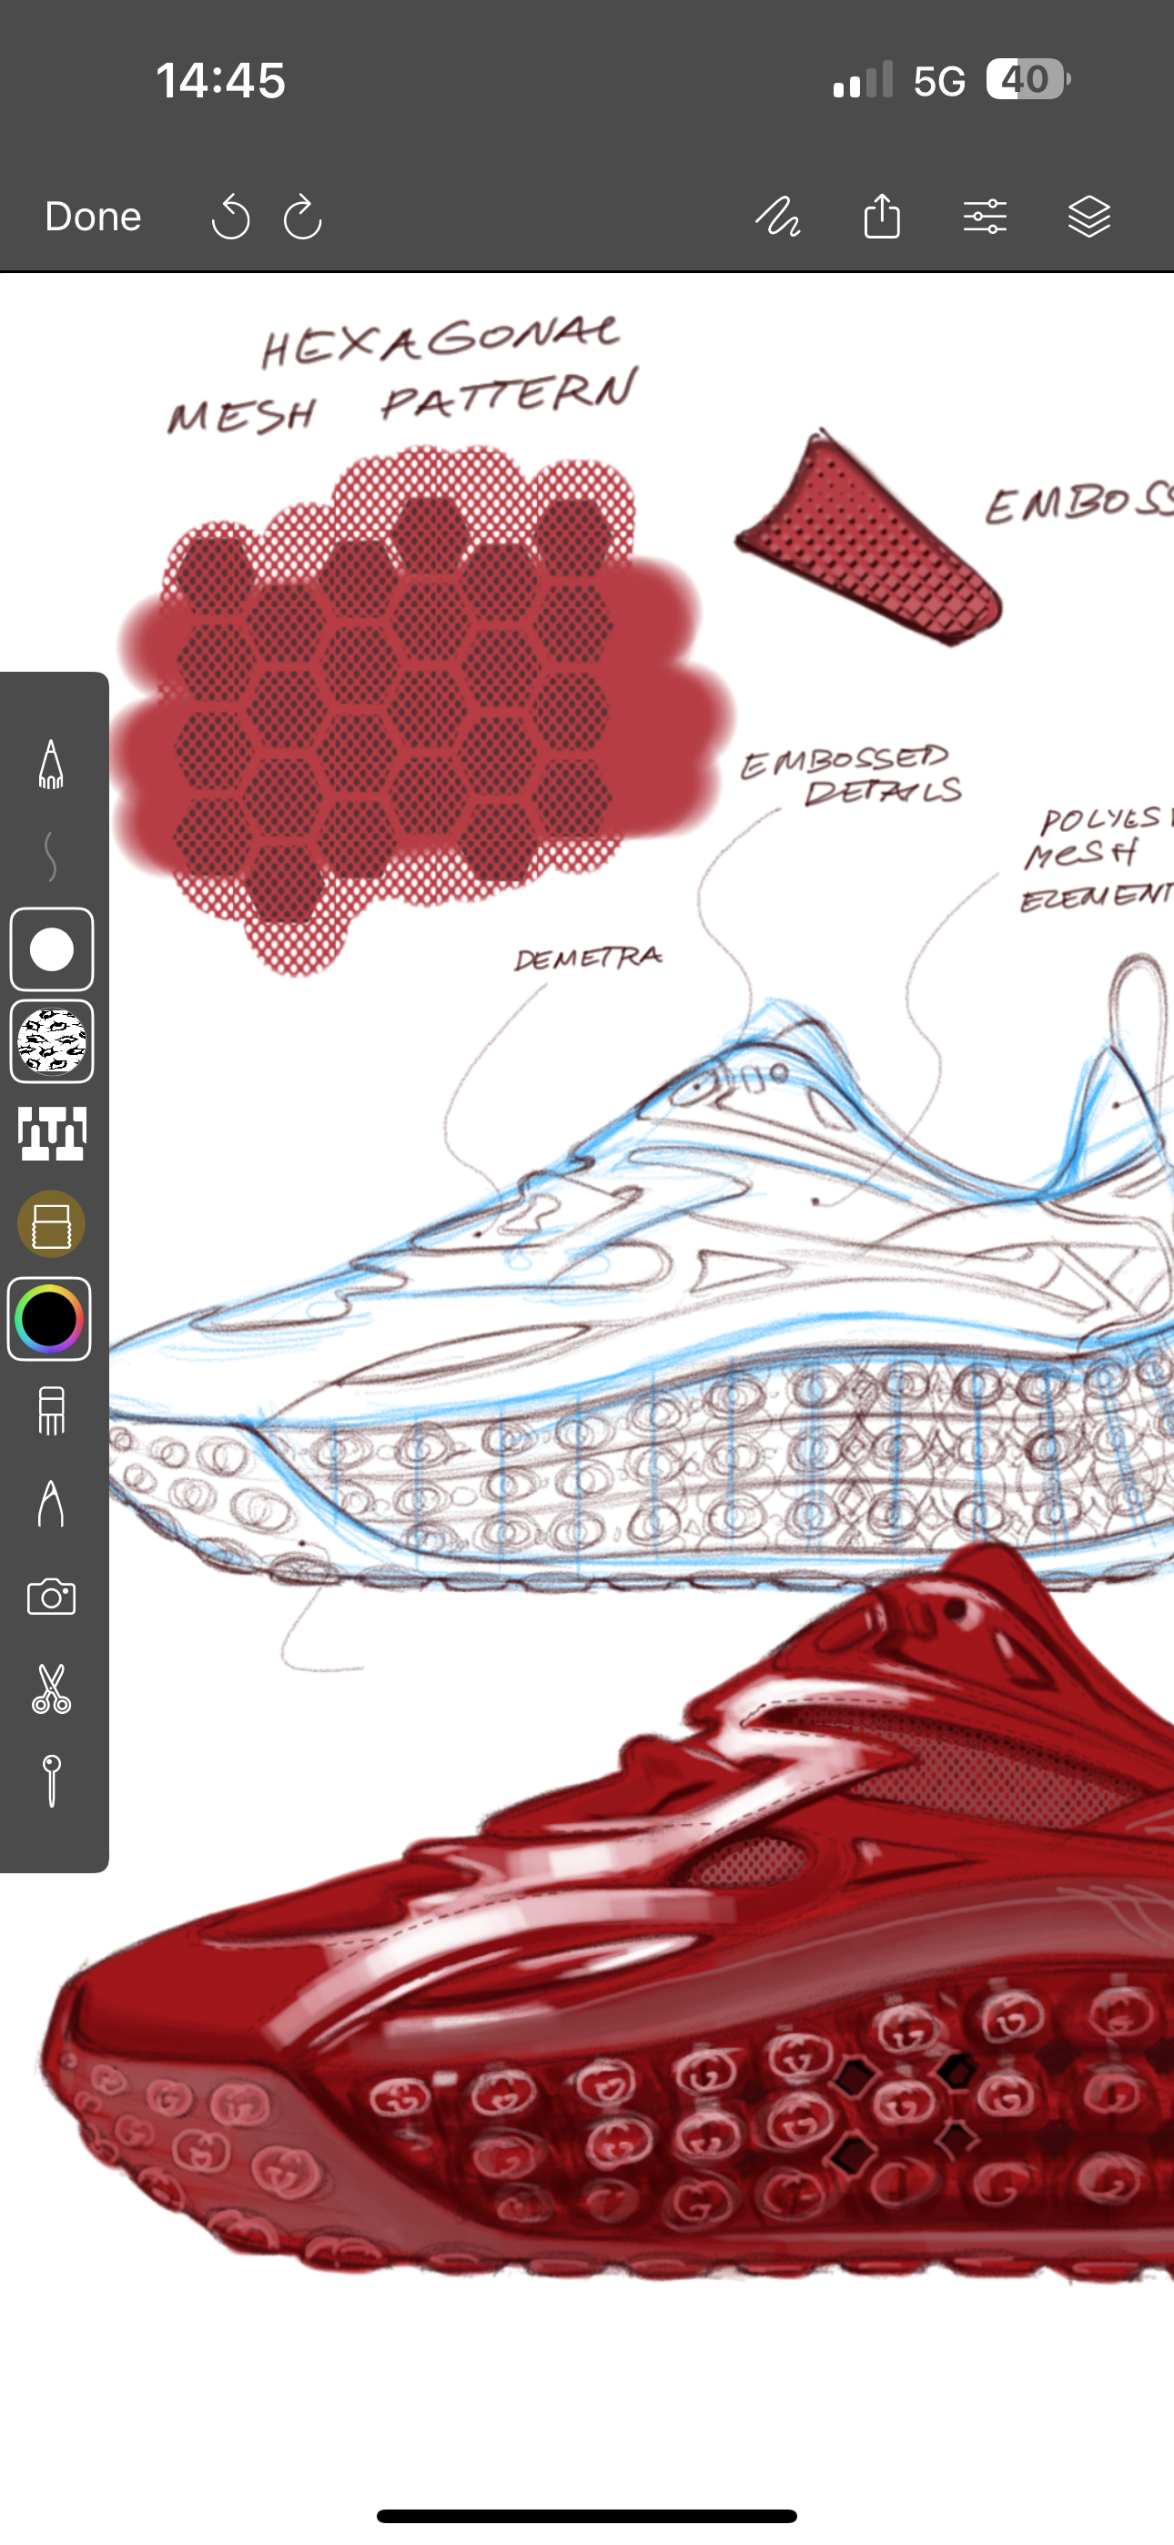Tap the 5G network label
The height and width of the screenshot is (2545, 1174).
(939, 81)
